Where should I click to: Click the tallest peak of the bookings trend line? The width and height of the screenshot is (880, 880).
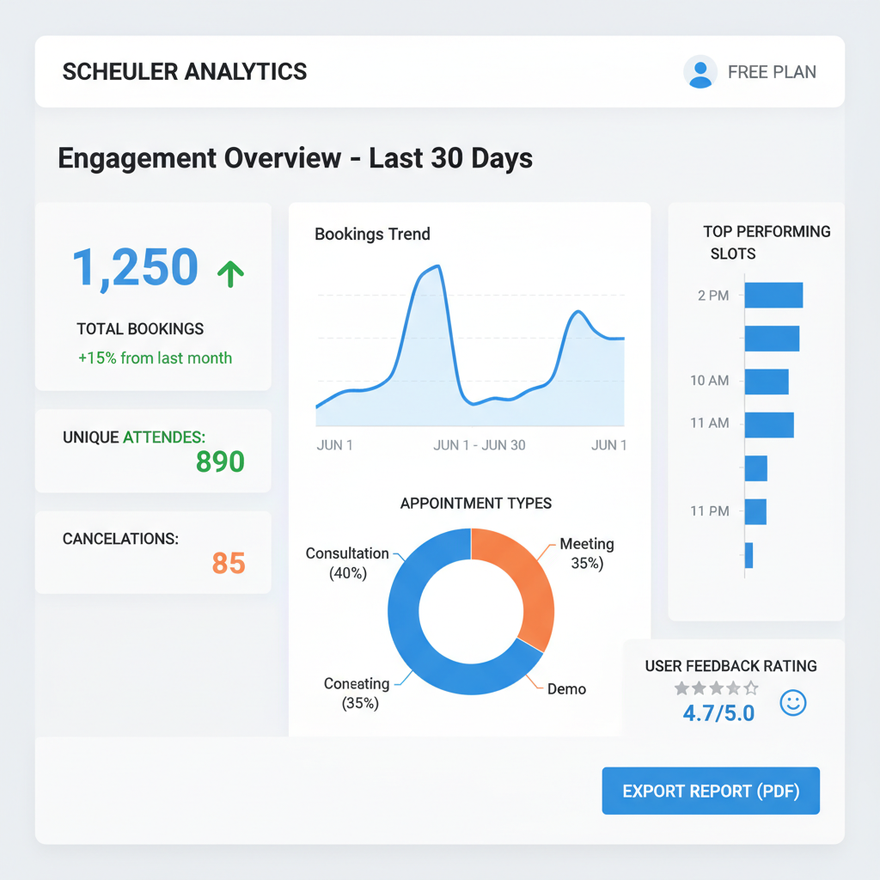point(437,266)
